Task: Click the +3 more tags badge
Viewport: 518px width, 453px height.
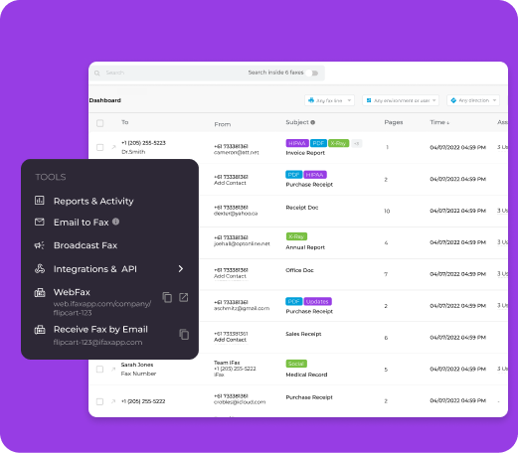Action: pyautogui.click(x=357, y=143)
